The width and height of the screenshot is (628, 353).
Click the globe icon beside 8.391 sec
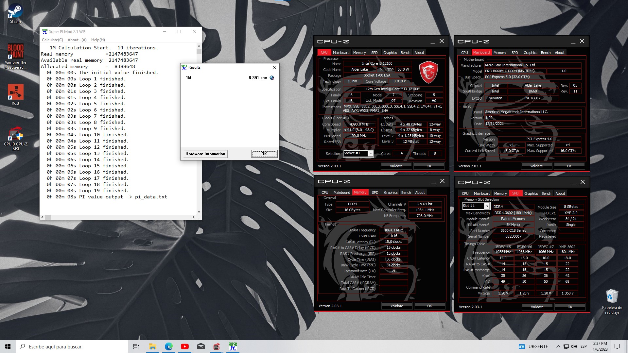point(271,78)
